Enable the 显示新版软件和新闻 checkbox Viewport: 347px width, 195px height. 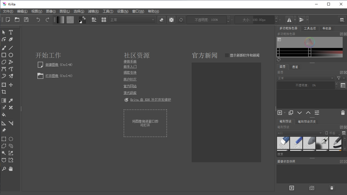[x=227, y=55]
